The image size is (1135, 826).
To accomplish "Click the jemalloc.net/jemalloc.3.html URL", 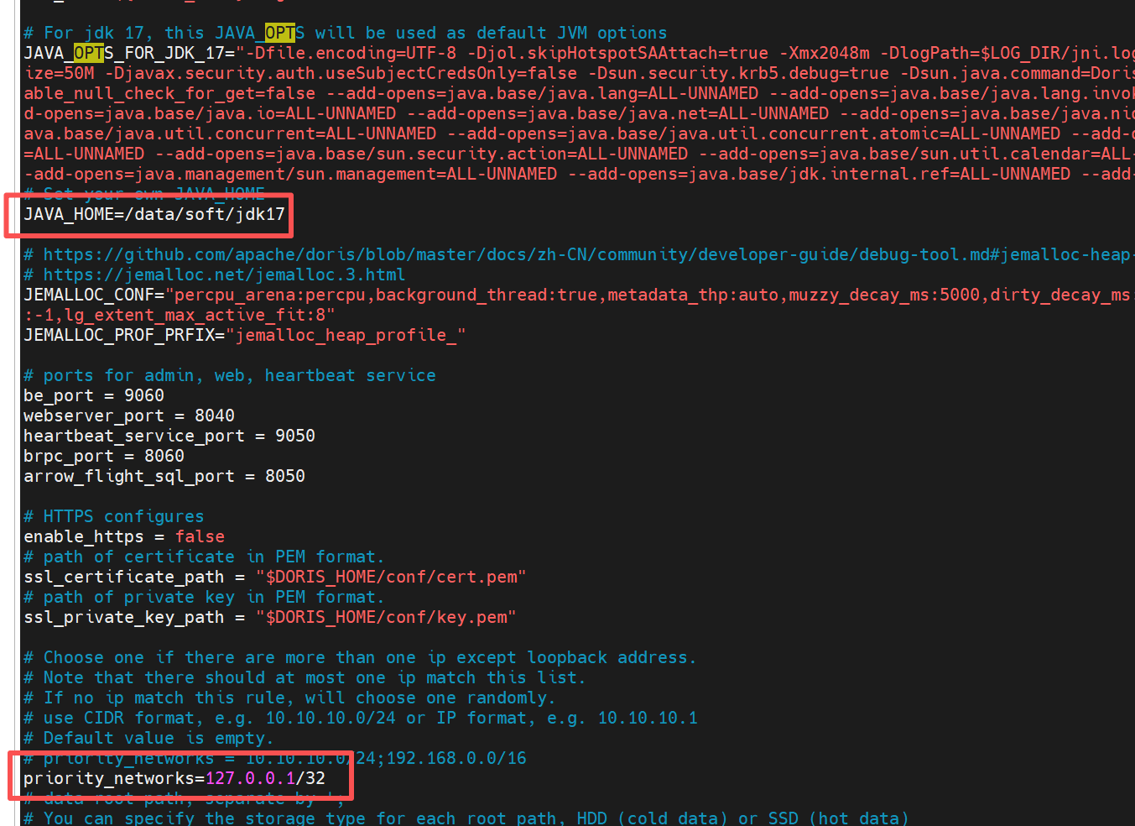I will pyautogui.click(x=224, y=274).
